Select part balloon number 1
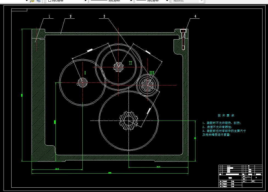The height and width of the screenshot is (192, 268). (x=49, y=16)
